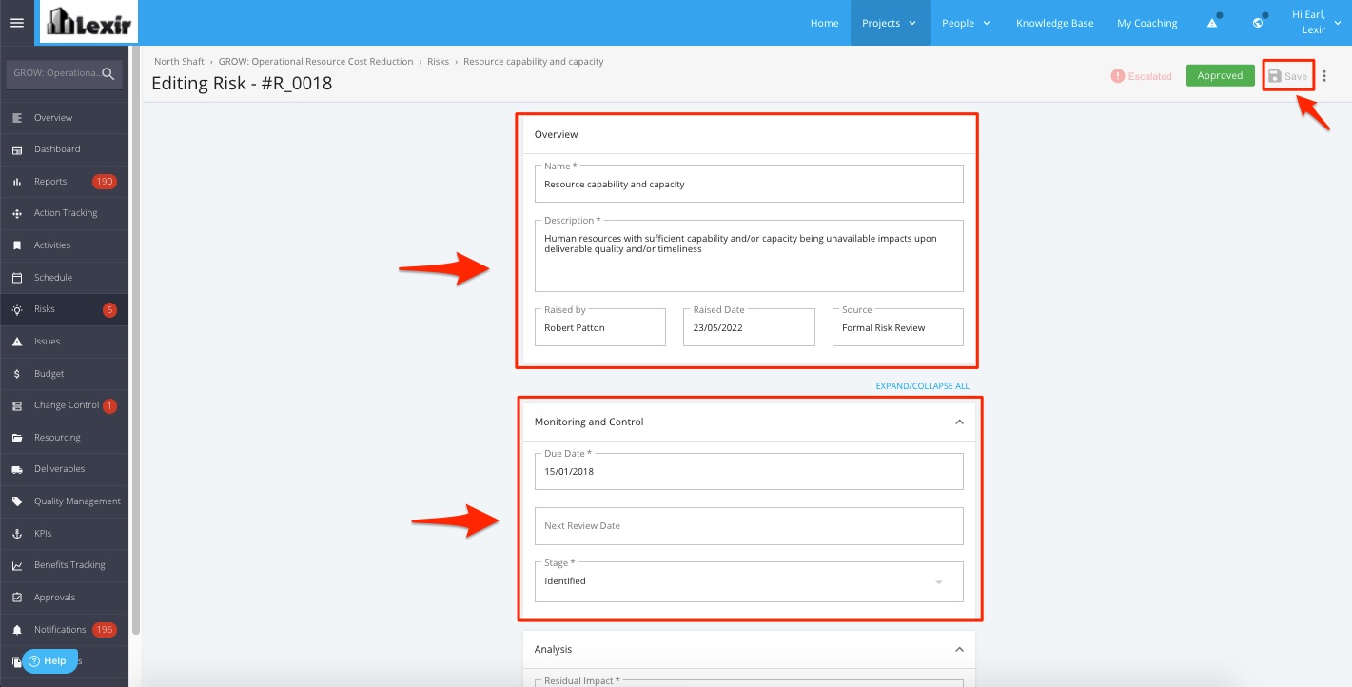Click the Dashboard sidebar icon
The height and width of the screenshot is (687, 1352).
(x=17, y=149)
